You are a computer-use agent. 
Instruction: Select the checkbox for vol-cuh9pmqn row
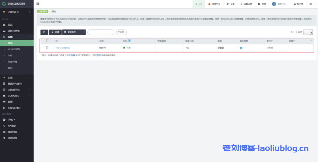[47, 47]
